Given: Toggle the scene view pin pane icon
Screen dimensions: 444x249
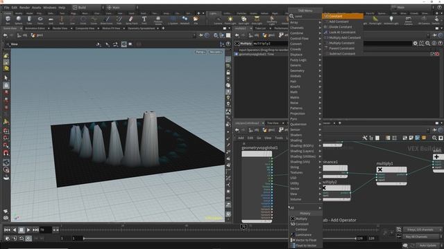Looking at the screenshot, I should tap(200, 35).
